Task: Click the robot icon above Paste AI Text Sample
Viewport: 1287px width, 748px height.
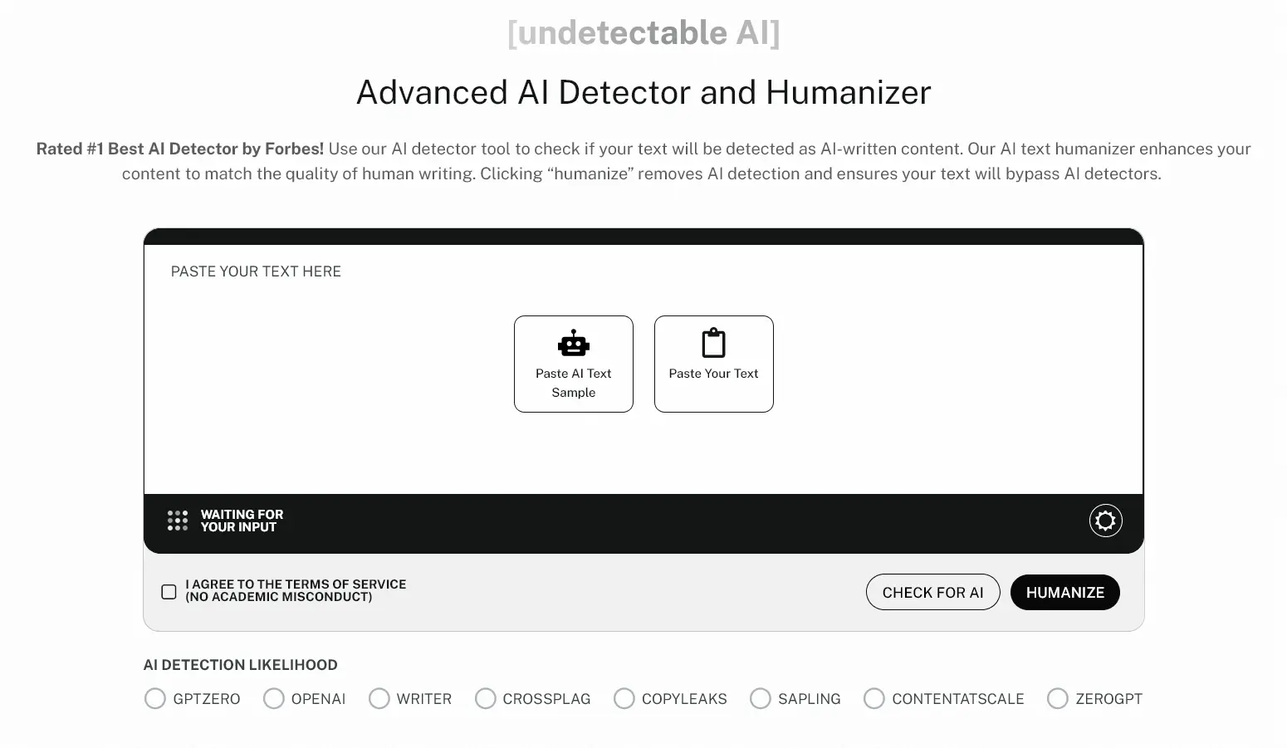Action: point(573,342)
